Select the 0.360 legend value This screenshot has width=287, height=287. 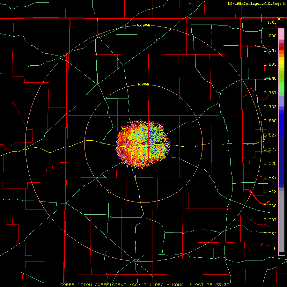click(x=270, y=206)
